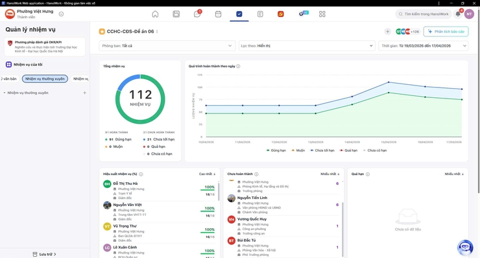Toggle the Chưa tới hạn chart legend item
Image resolution: width=480 pixels, height=258 pixels.
click(322, 150)
